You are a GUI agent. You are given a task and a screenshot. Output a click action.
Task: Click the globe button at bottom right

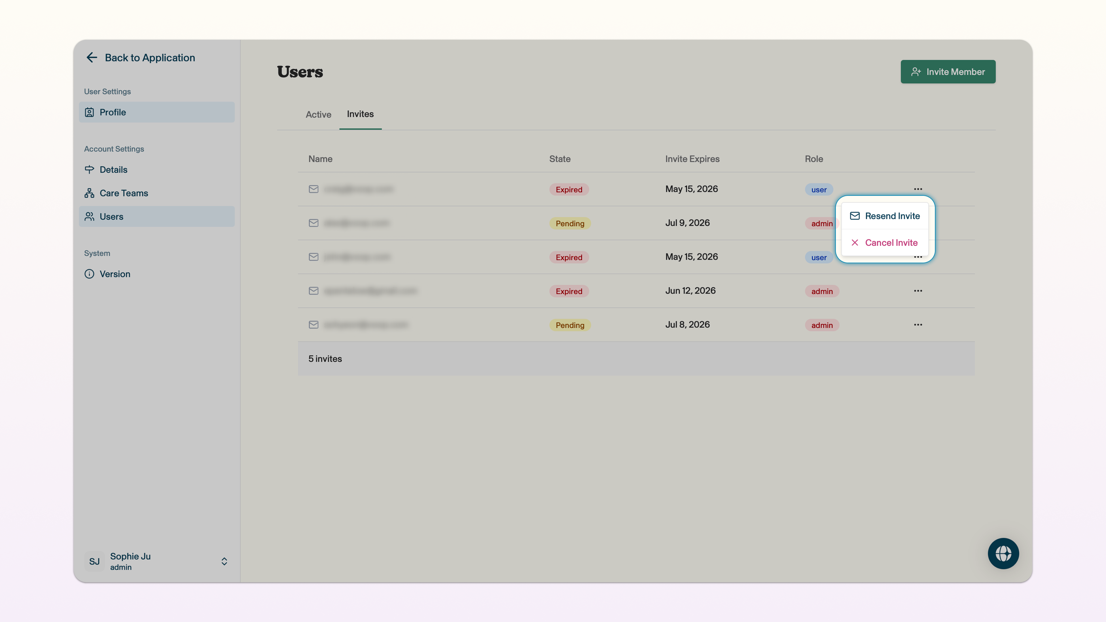1003,553
